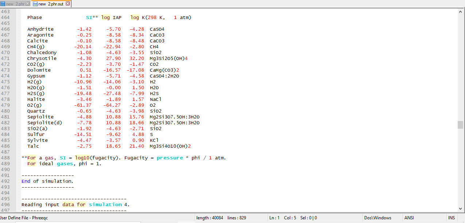Click the phase name "O2(g)"
Image resolution: width=465 pixels, height=223 pixels.
point(35,105)
